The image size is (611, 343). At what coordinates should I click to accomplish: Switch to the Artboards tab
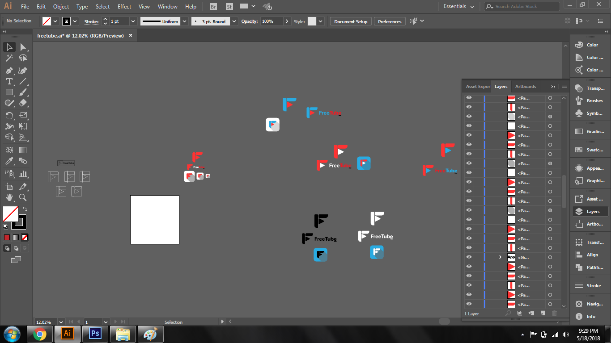point(525,87)
